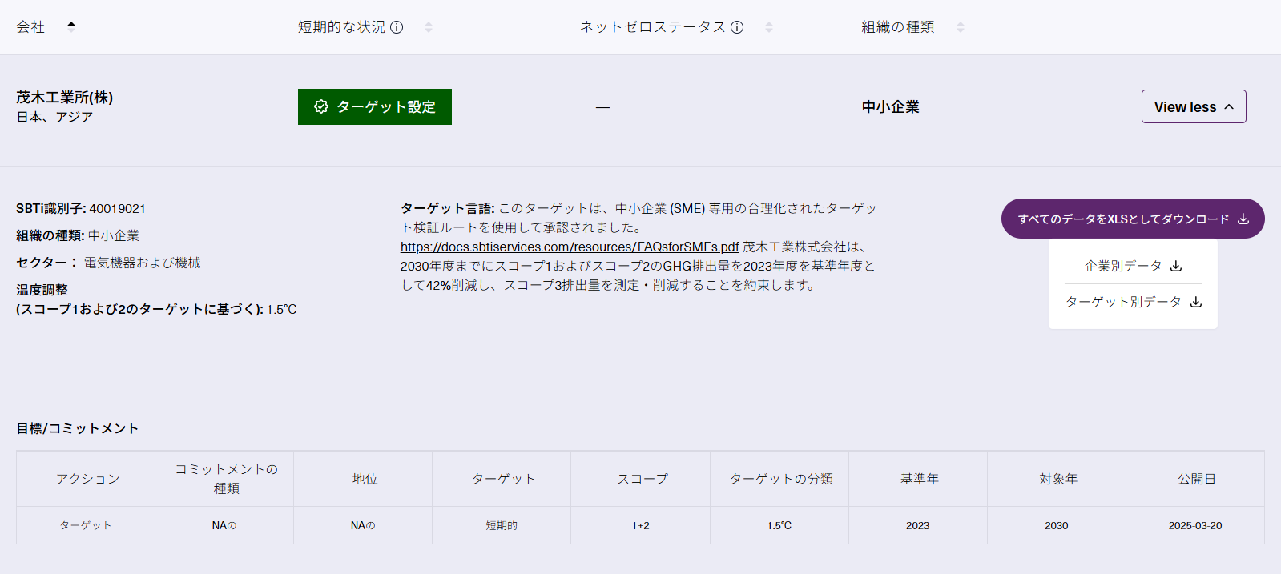Click the コミットメントの種類 table header
1281x574 pixels.
pyautogui.click(x=224, y=479)
